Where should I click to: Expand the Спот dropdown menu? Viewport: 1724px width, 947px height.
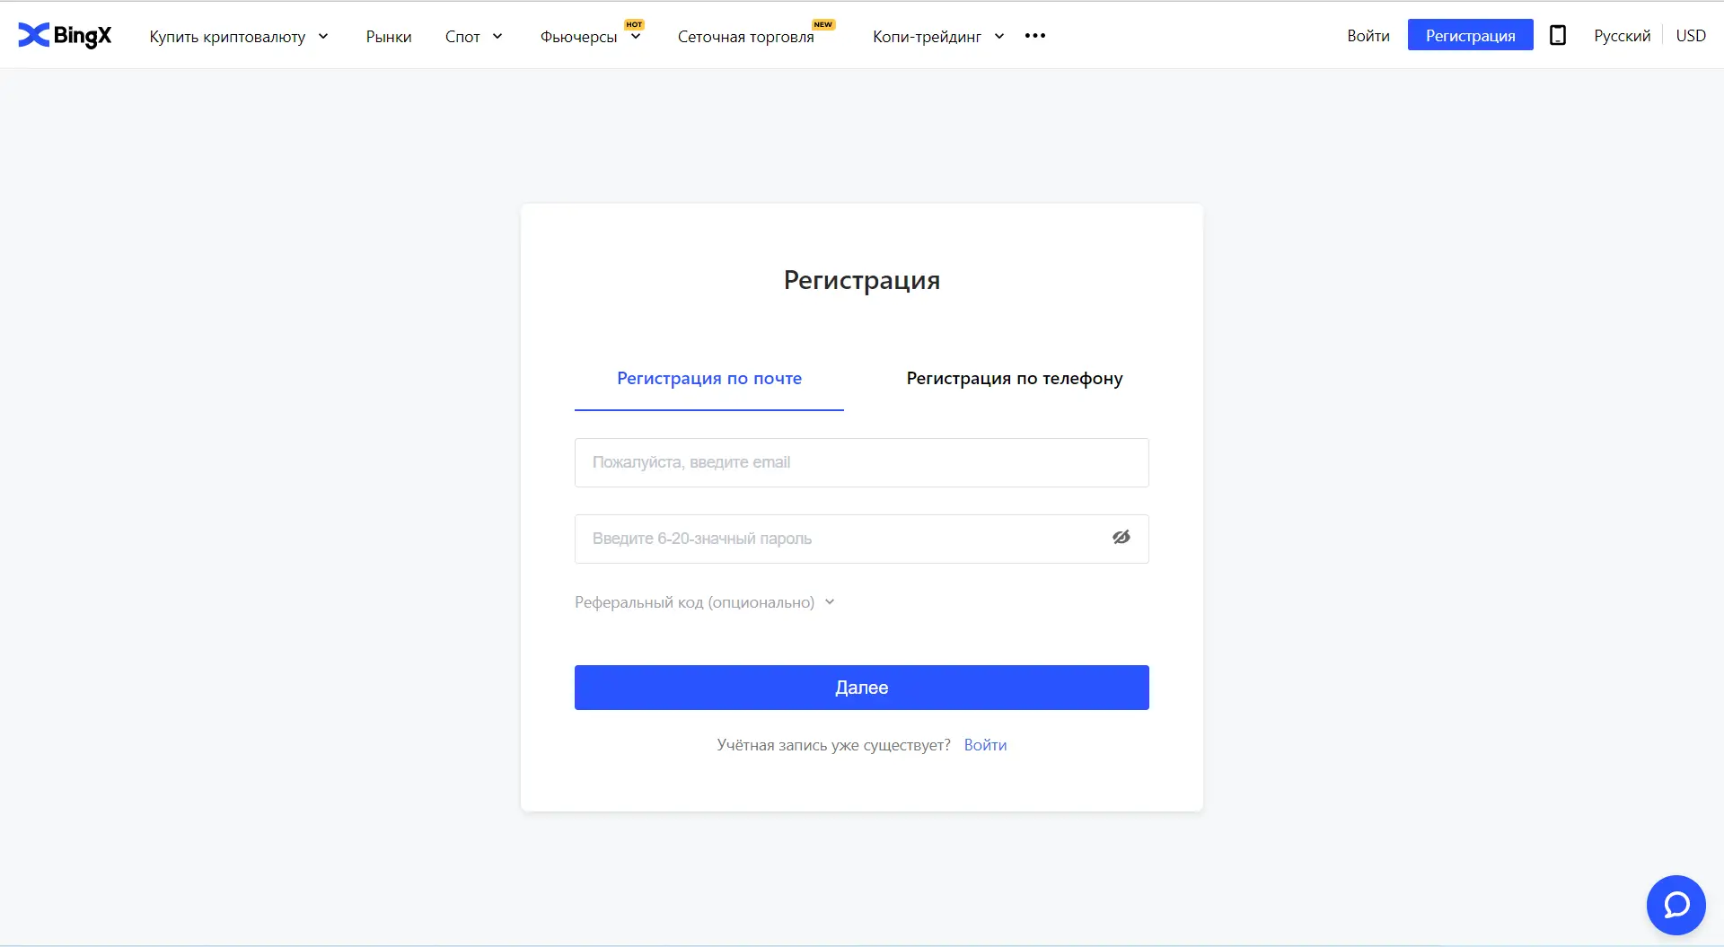click(473, 37)
